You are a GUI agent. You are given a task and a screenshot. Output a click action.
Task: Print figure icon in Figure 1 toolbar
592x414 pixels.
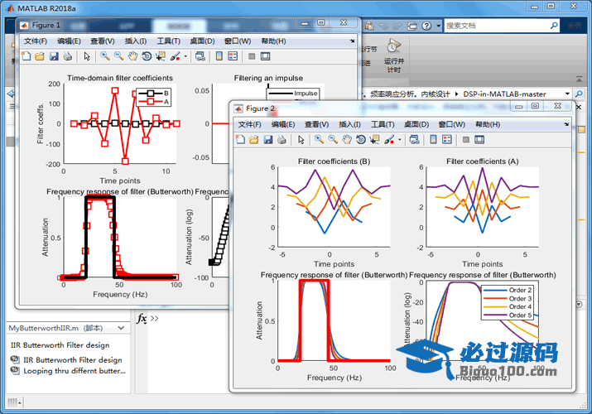pyautogui.click(x=68, y=56)
